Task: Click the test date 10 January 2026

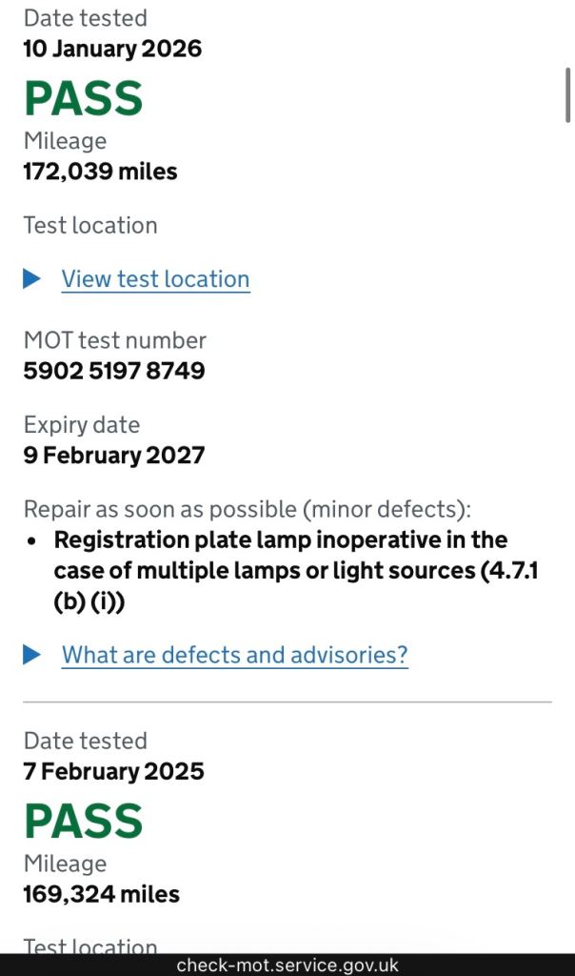Action: coord(112,49)
